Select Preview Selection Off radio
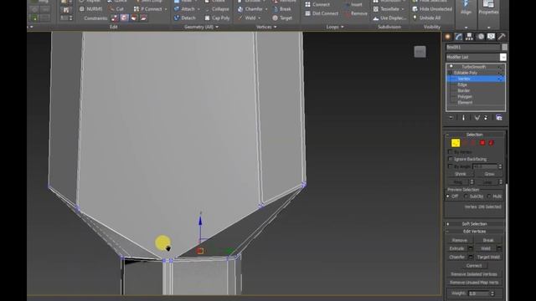The height and width of the screenshot is (301, 536). coord(448,196)
